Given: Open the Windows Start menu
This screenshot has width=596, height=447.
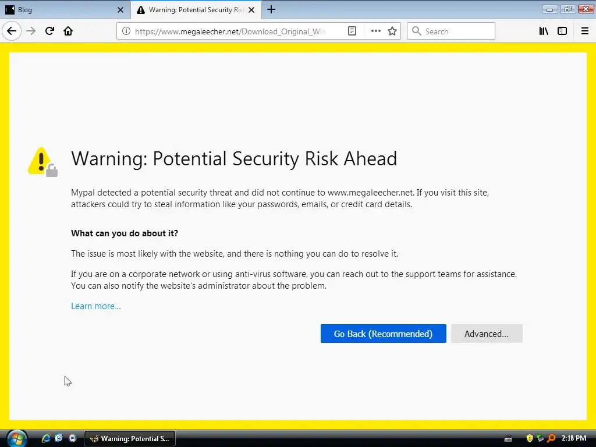Looking at the screenshot, I should tap(17, 438).
